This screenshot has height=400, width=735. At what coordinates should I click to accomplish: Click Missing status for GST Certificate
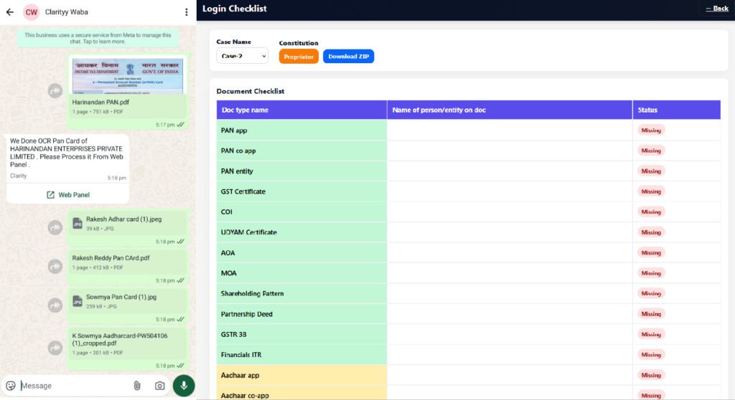coord(651,191)
